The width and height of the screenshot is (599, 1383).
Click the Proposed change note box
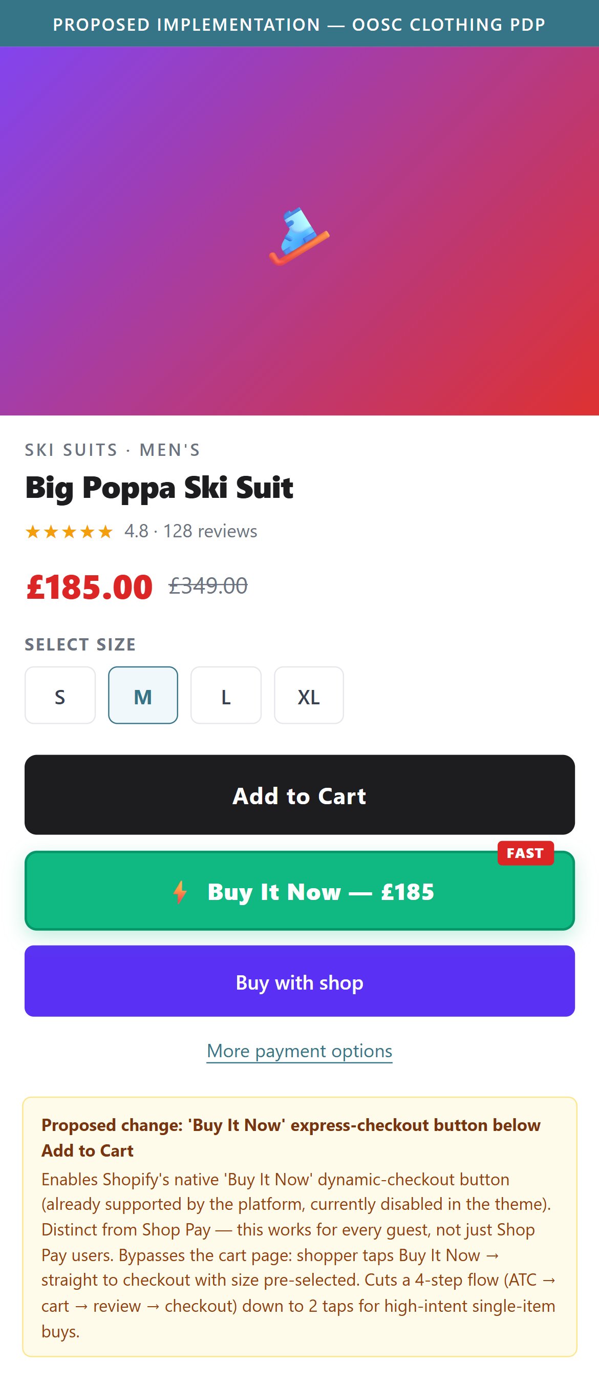[299, 1227]
